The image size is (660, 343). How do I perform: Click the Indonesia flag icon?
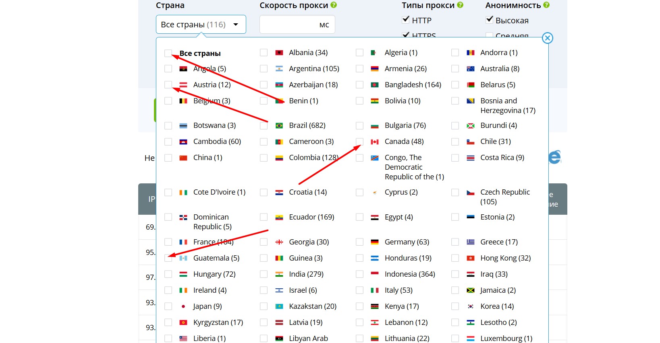coord(375,274)
